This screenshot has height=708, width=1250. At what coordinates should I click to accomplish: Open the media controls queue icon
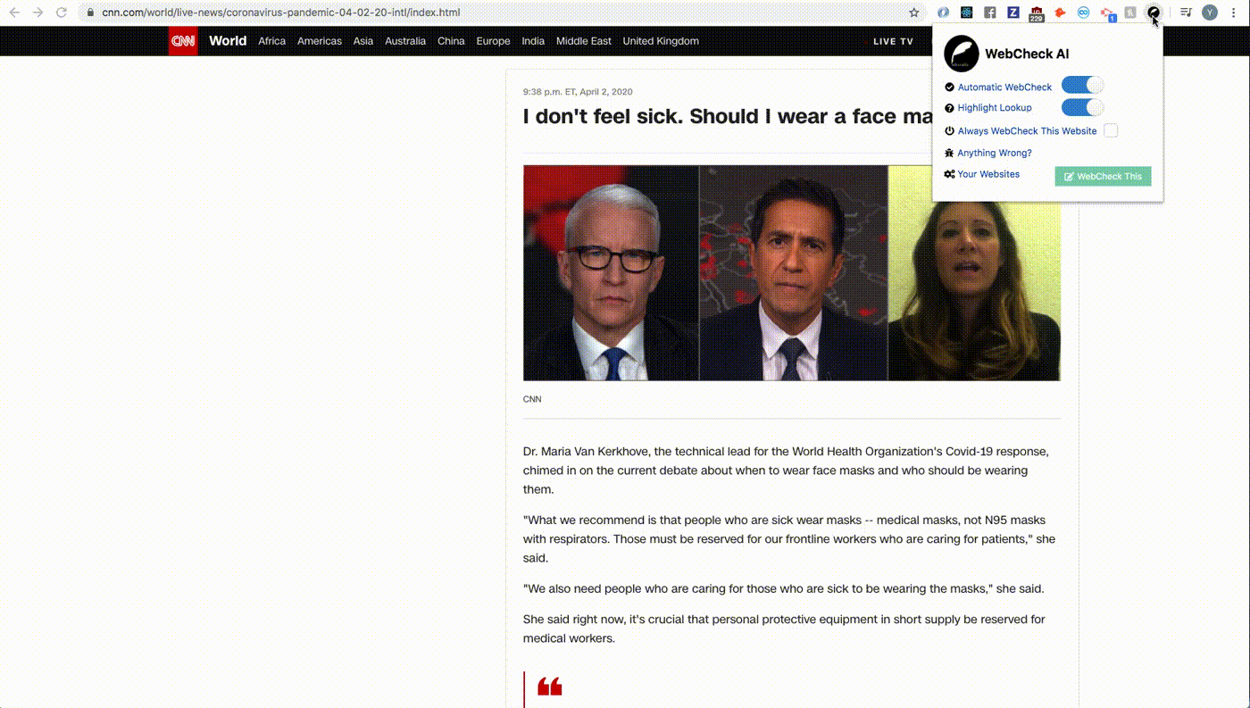[1186, 12]
